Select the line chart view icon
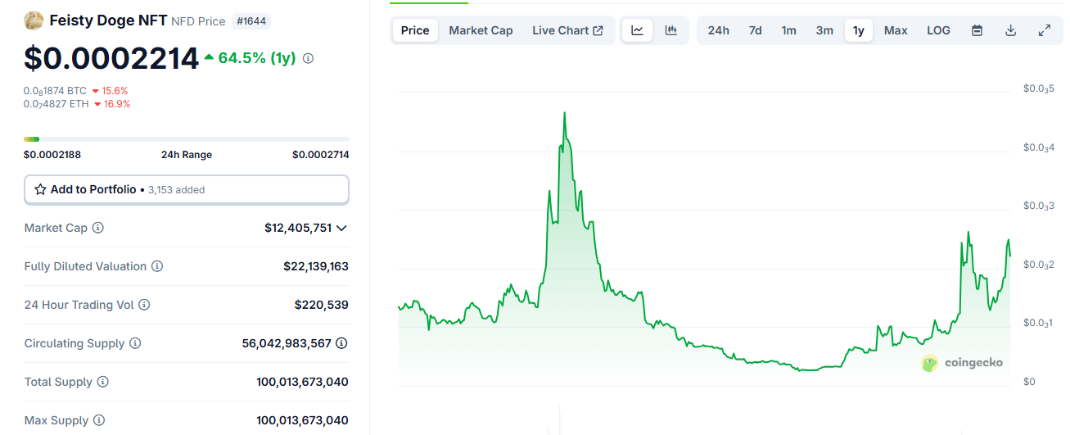1070x435 pixels. coord(637,30)
